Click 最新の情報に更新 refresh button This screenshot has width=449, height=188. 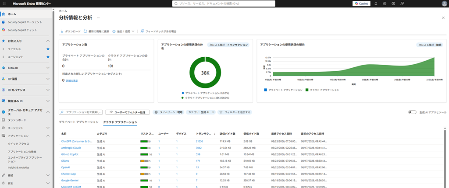pos(96,31)
